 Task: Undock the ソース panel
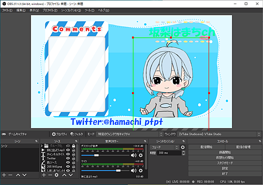(x=76, y=141)
